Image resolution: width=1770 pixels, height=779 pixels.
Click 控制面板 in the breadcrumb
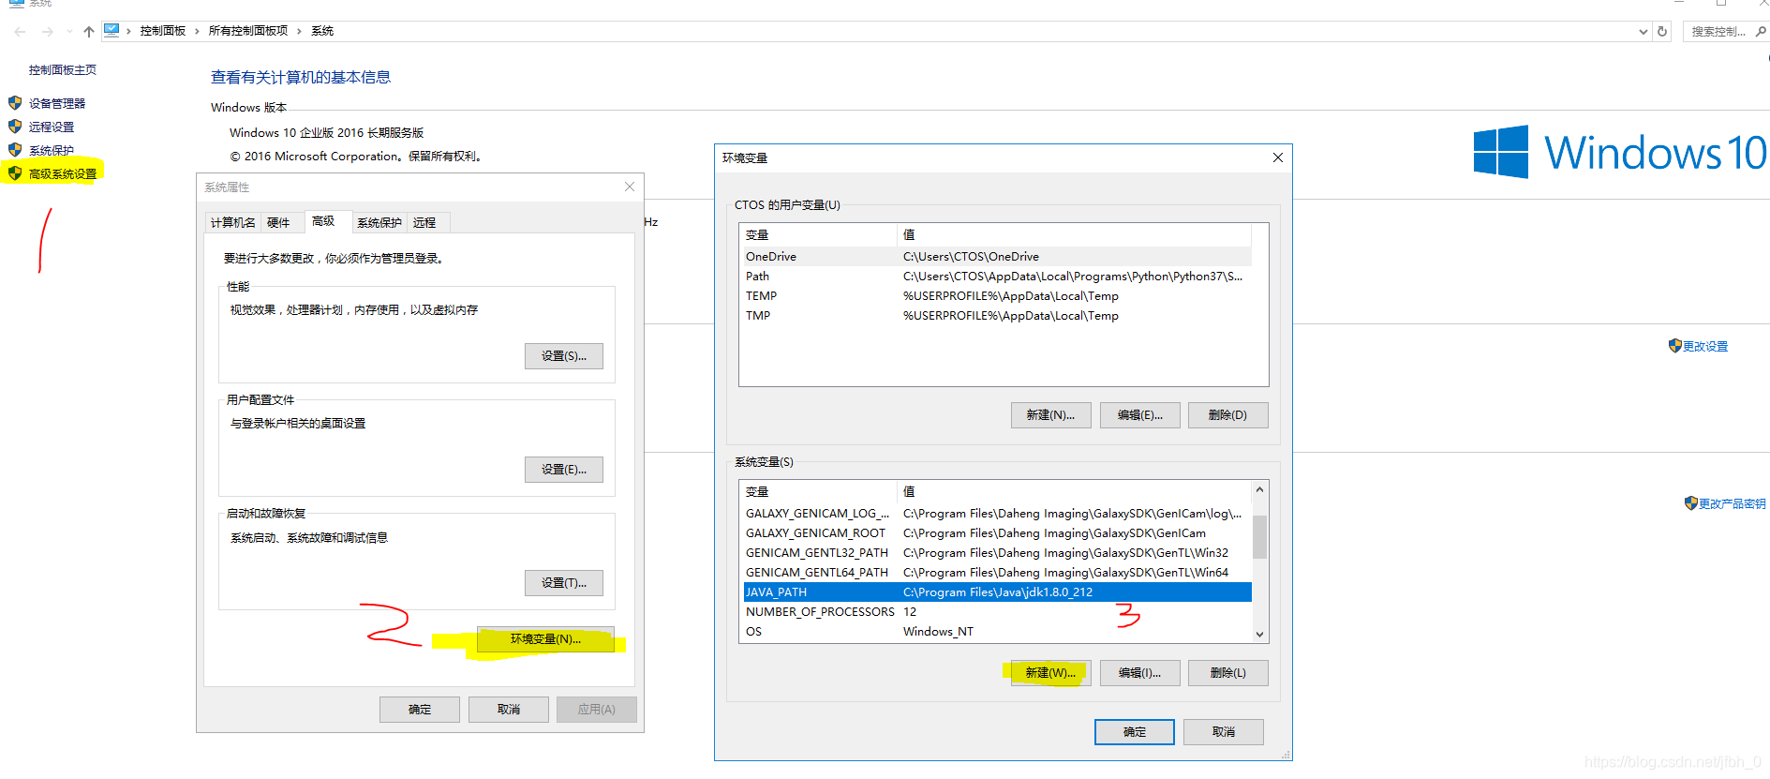163,31
